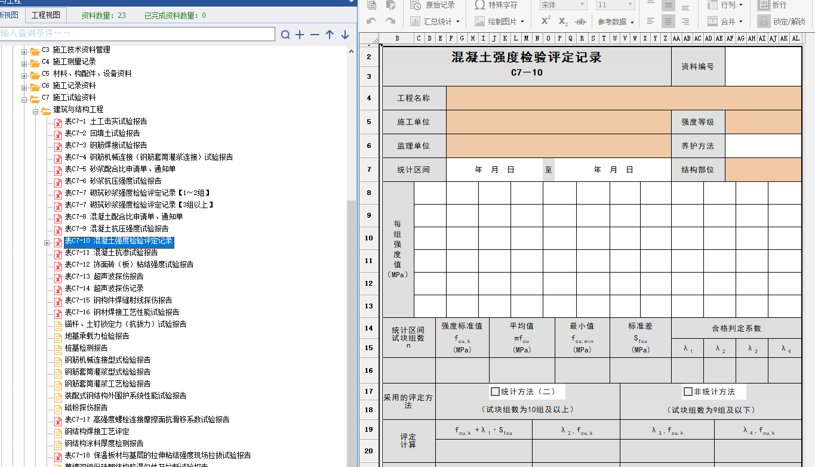The image size is (815, 467).
Task: Check the 非统计方法 checkbox
Action: pos(688,392)
